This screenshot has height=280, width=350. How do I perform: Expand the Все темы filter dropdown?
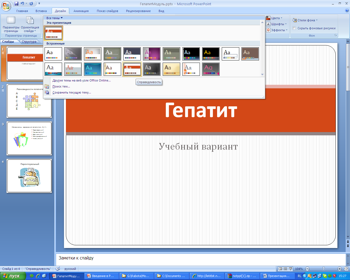coord(54,18)
